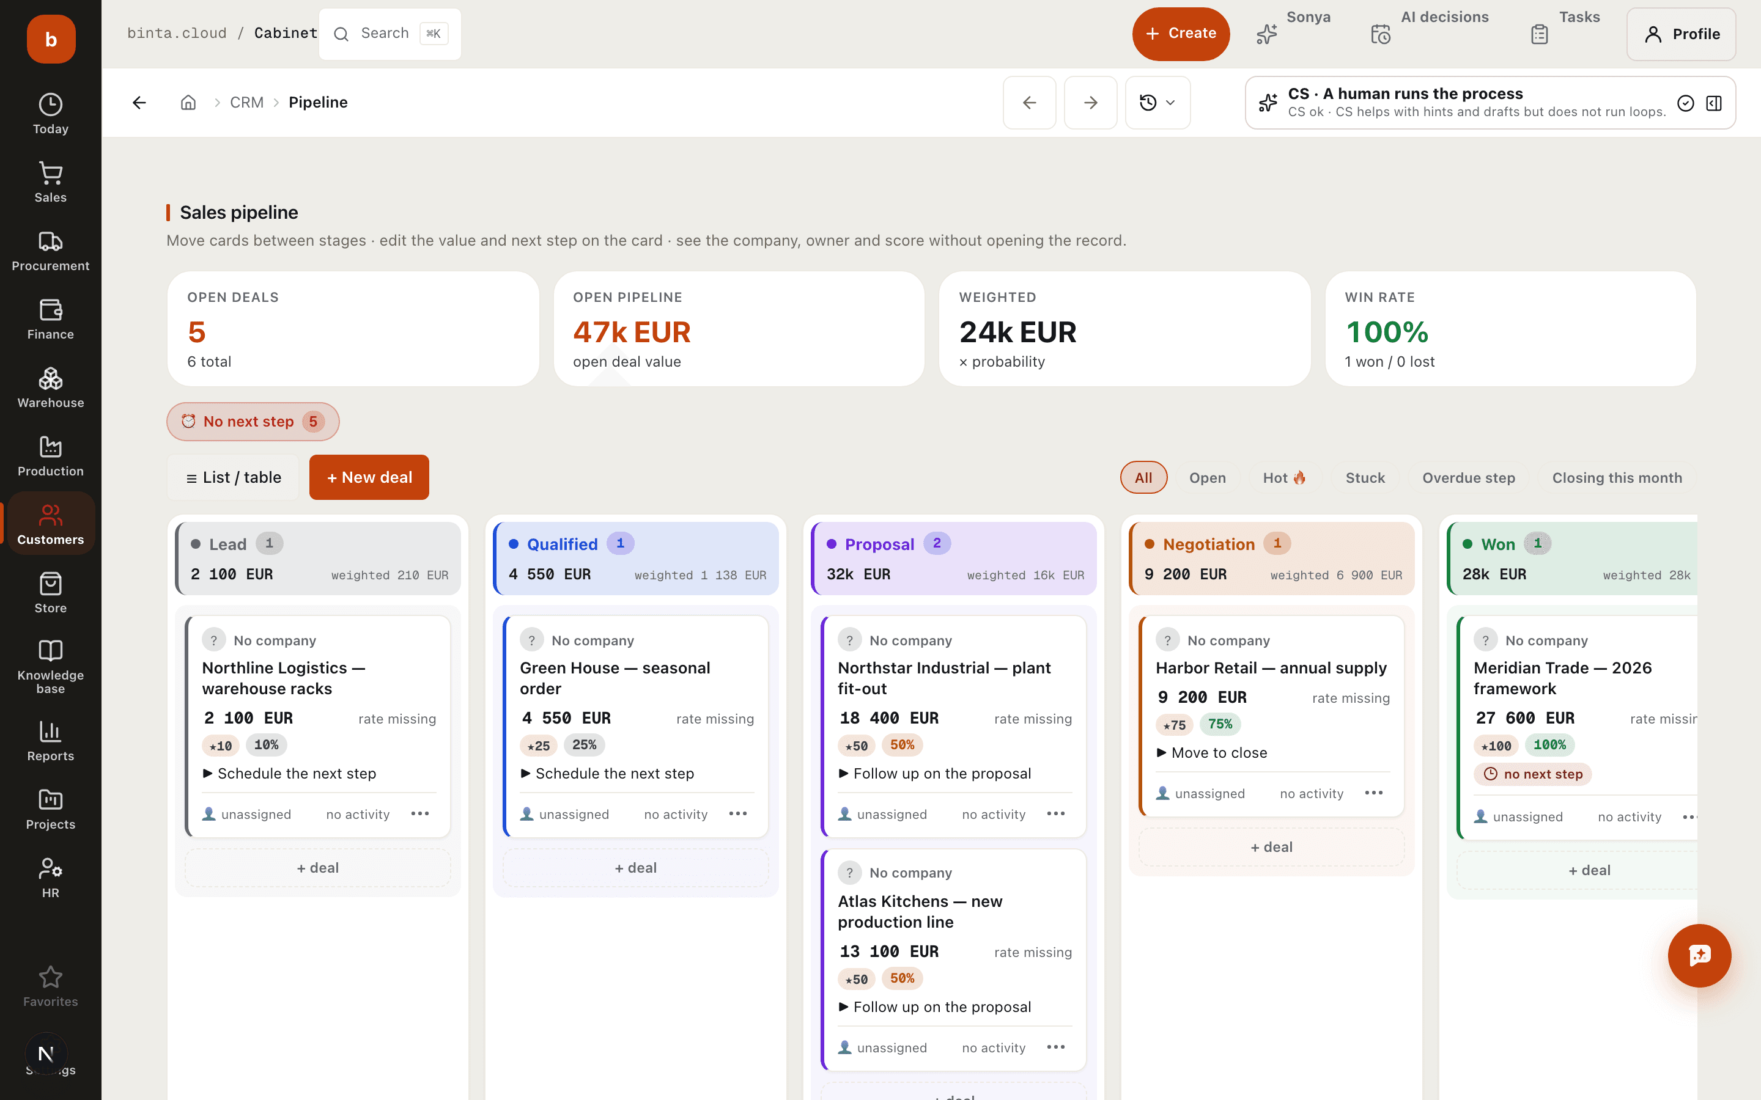Open the Today section in sidebar

coord(50,114)
